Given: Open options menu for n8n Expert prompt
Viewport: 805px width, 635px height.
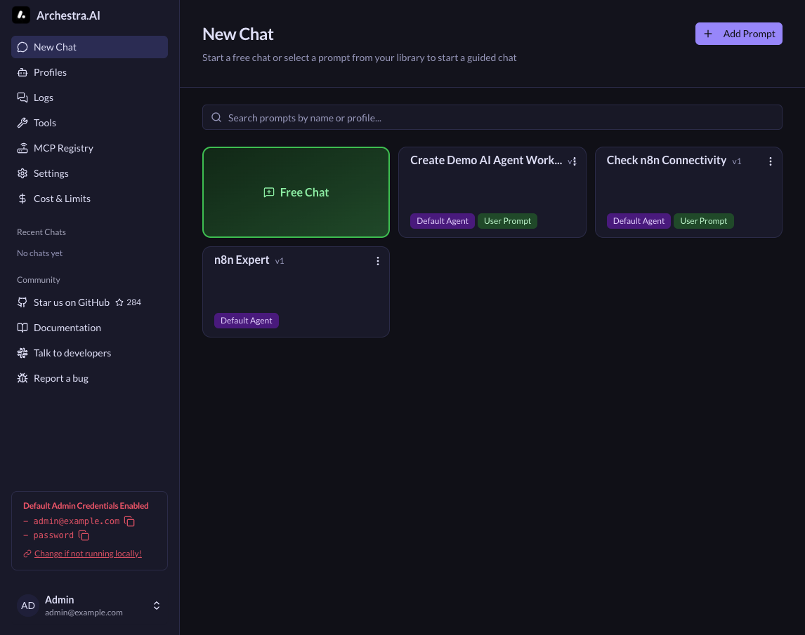Looking at the screenshot, I should (x=378, y=261).
